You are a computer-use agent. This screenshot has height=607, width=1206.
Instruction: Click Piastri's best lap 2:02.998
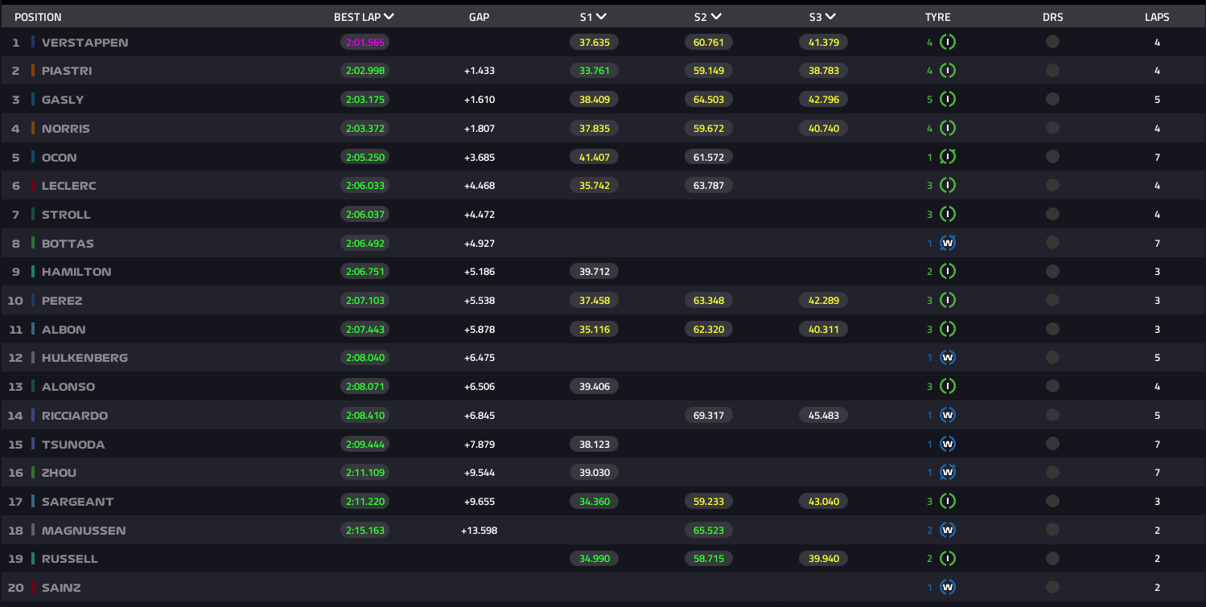pyautogui.click(x=365, y=71)
